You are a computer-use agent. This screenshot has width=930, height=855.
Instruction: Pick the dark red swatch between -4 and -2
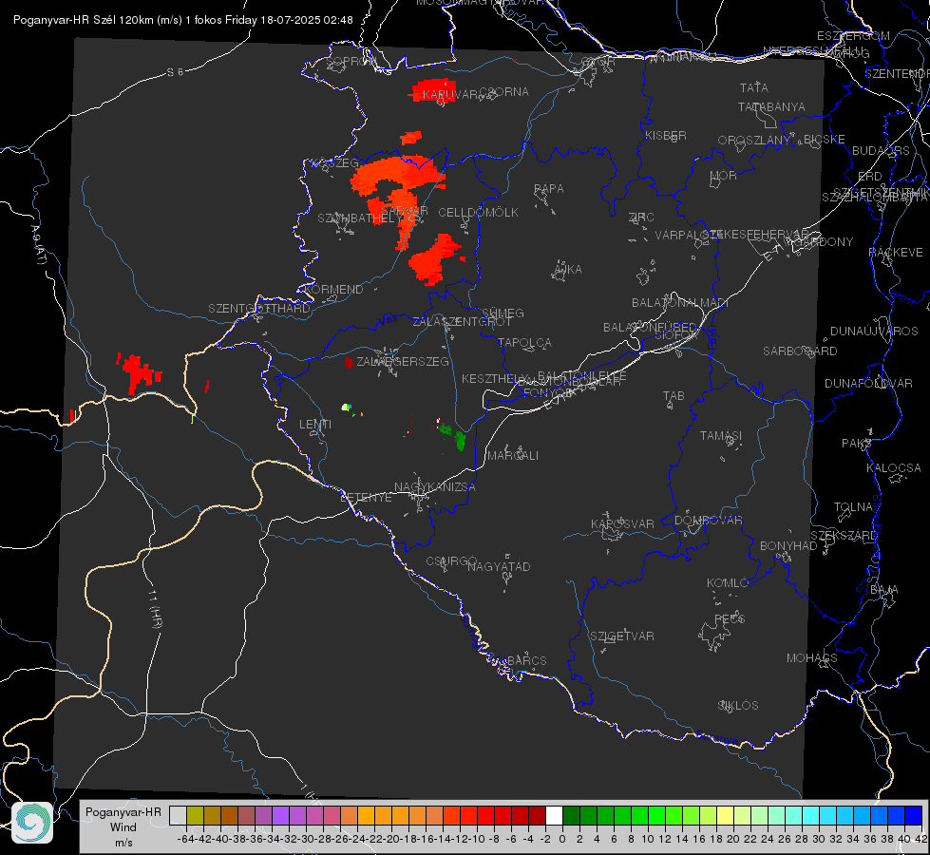537,816
